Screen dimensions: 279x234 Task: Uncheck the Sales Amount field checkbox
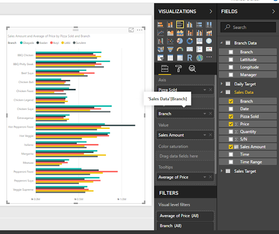231,147
